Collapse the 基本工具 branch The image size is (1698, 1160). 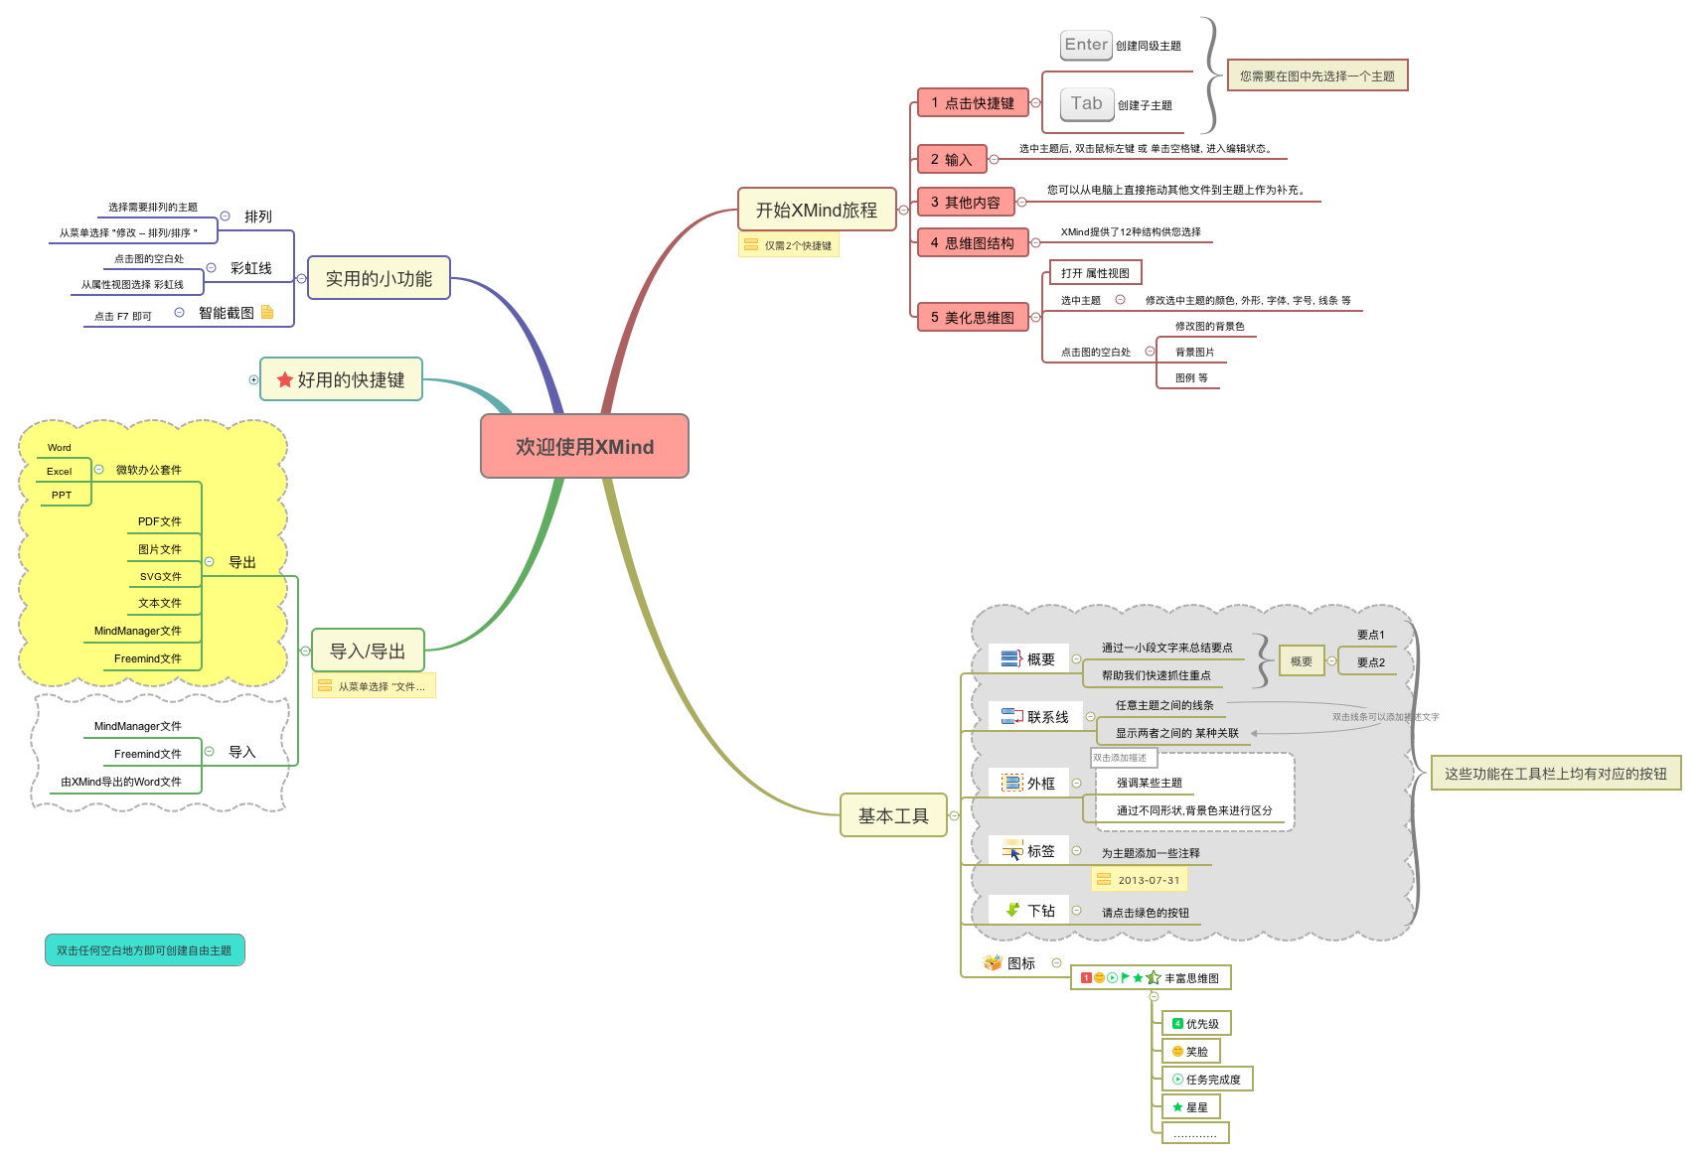click(x=954, y=816)
